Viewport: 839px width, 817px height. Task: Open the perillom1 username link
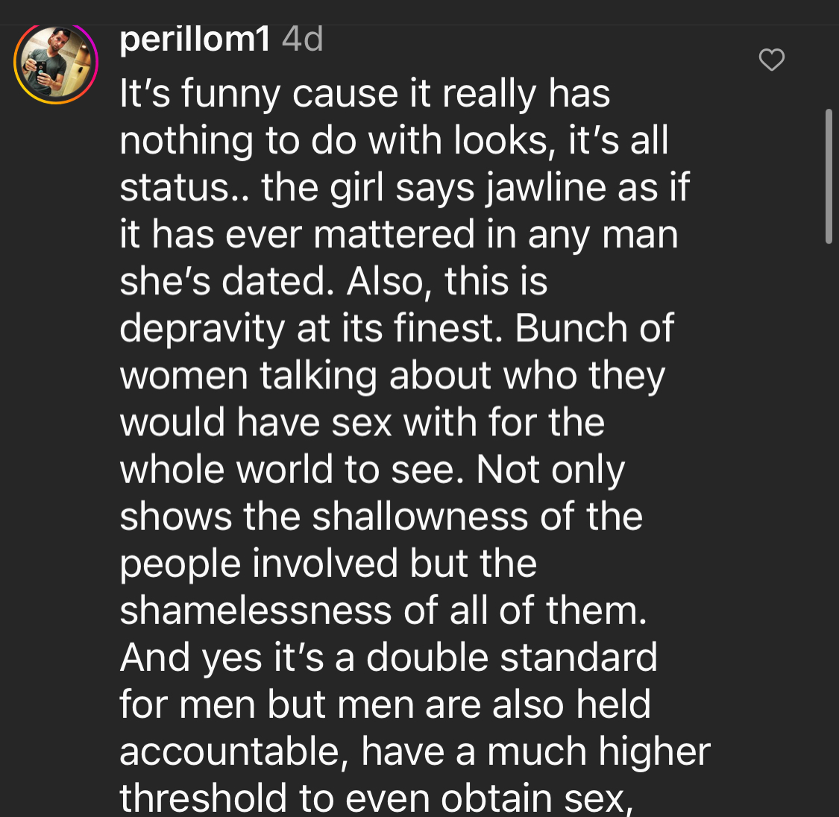[195, 39]
